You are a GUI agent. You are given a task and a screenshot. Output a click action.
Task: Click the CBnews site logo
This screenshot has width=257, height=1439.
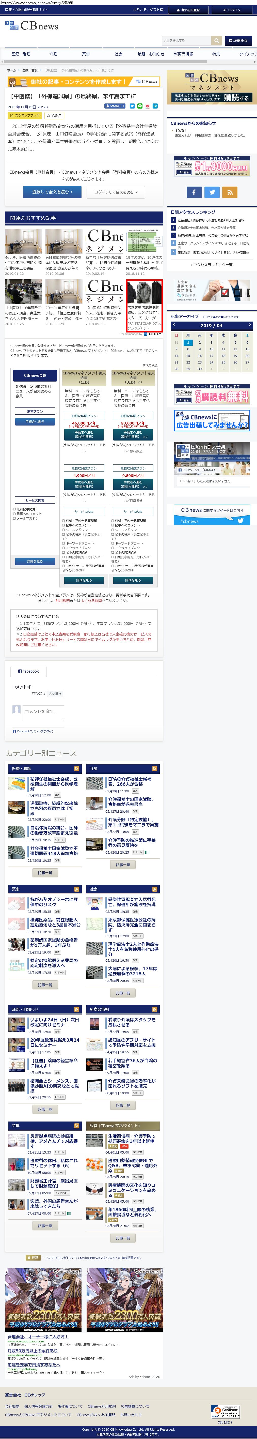point(32,26)
